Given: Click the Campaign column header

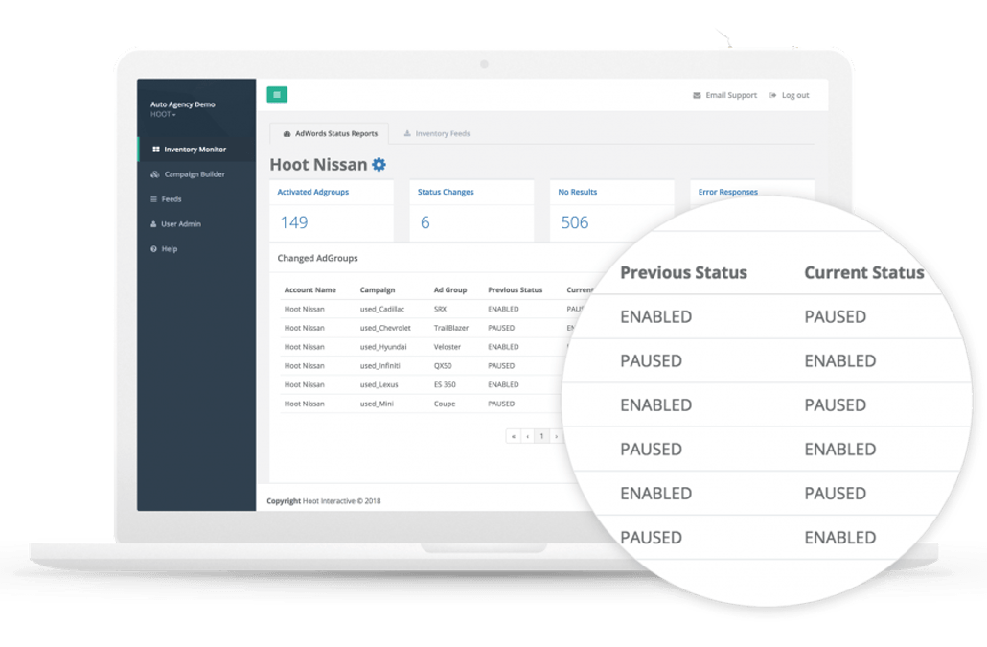Looking at the screenshot, I should 378,290.
